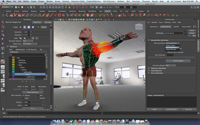Screen dimensions: 200x125
Task: Click the green paintbrush icon beside influence filter
Action: [x=46, y=54]
